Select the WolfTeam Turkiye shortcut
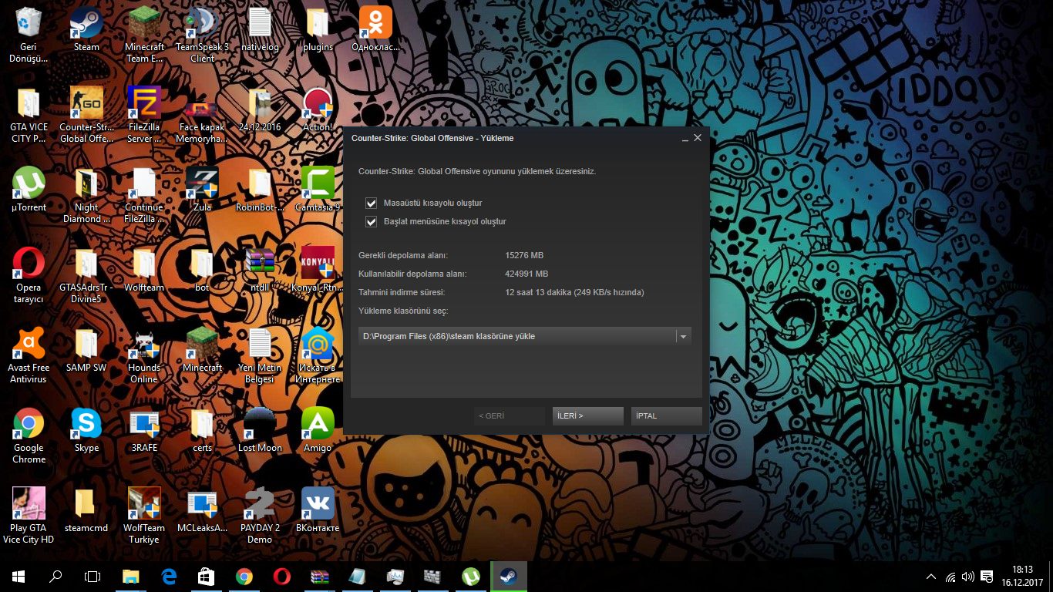Screen dimensions: 1053x592 pyautogui.click(x=144, y=516)
